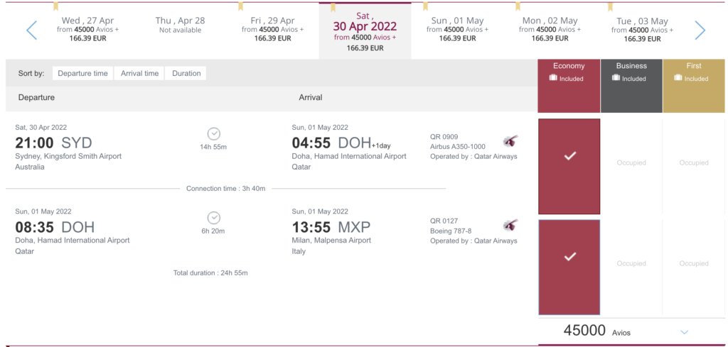Image resolution: width=728 pixels, height=347 pixels.
Task: Click the gold First class column header
Action: (x=694, y=86)
